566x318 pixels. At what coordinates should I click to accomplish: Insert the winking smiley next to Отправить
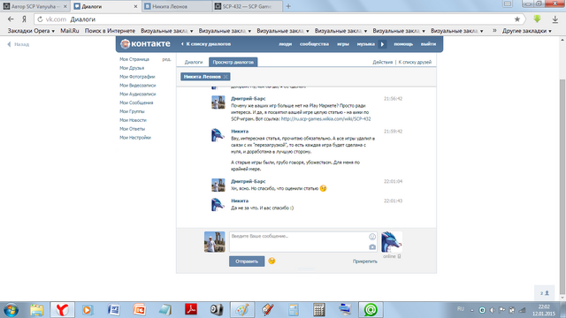[272, 261]
